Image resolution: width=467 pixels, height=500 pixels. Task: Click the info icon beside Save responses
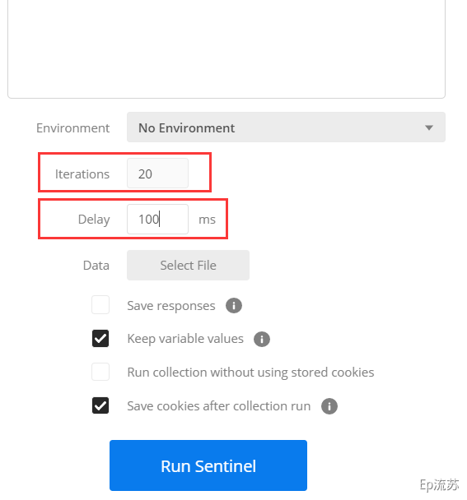pos(234,305)
